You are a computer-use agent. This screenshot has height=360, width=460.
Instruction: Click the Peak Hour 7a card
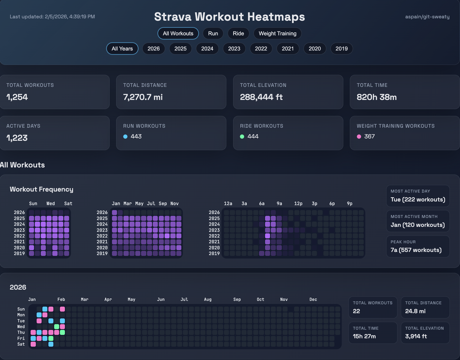click(418, 246)
